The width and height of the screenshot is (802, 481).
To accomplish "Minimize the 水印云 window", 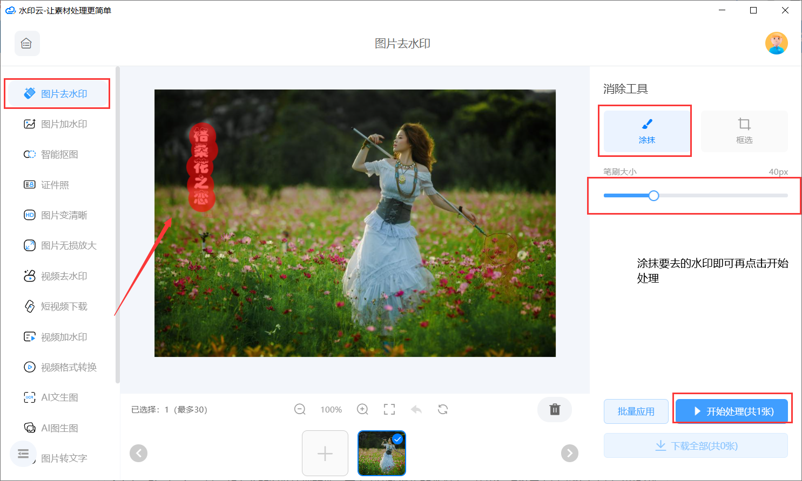I will pos(722,10).
